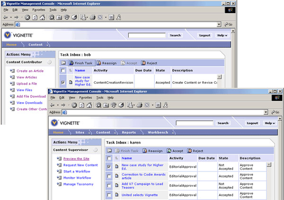Click the Favorites folder icon in bob's browser toolbar
Screen dimensions: 284x200
click(59, 17)
